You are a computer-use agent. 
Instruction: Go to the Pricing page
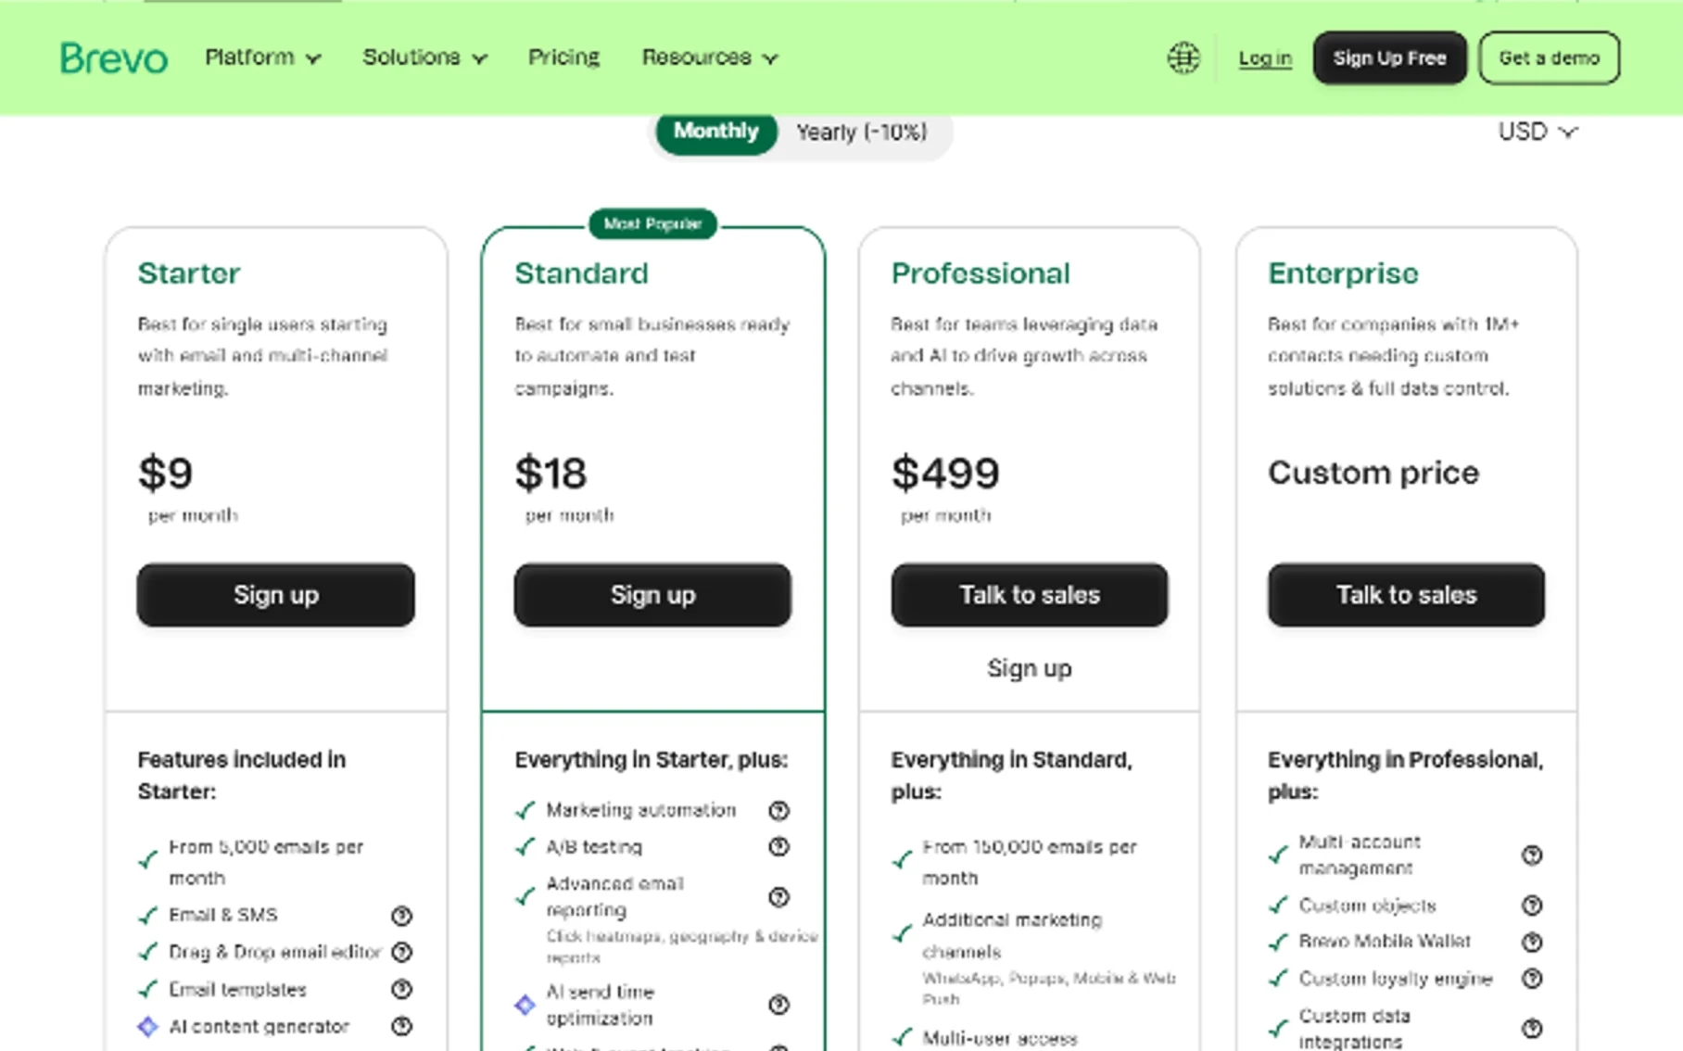tap(563, 57)
